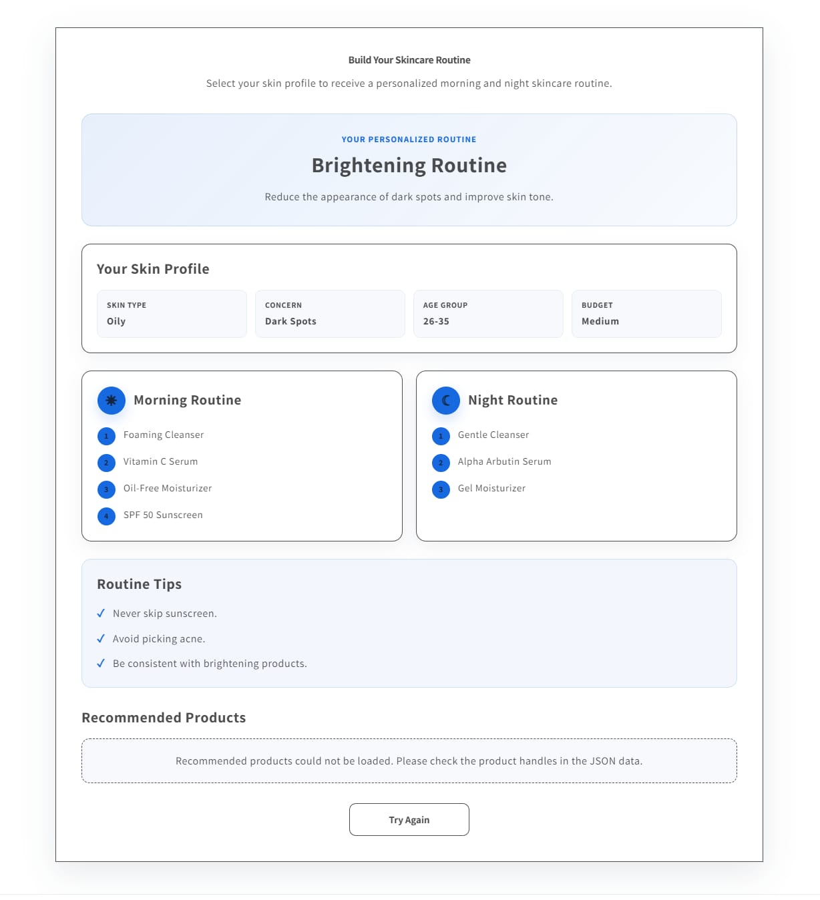Click step 3 badge beside Gel Moisturizer
This screenshot has width=820, height=900.
[x=441, y=489]
